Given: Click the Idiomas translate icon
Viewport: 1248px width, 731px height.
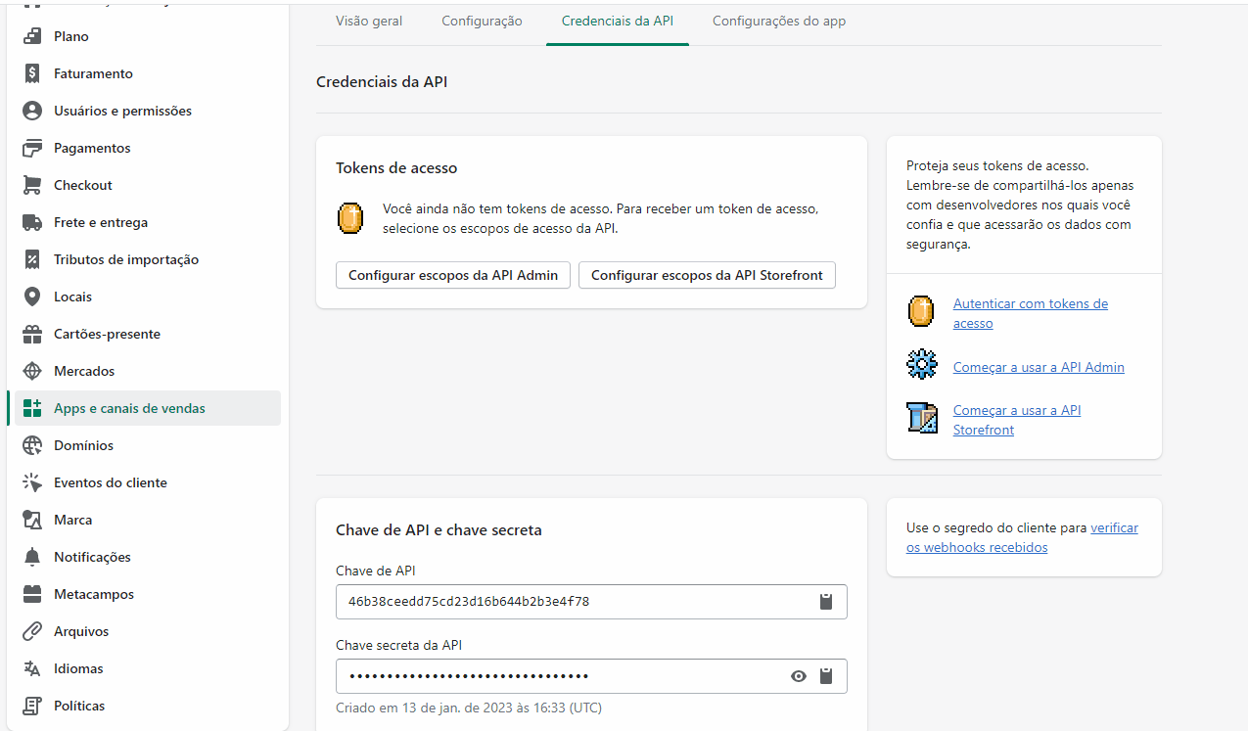Looking at the screenshot, I should click(32, 668).
